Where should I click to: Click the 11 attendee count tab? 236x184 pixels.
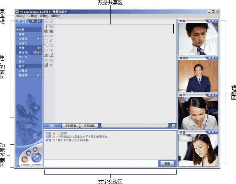[x=23, y=21]
